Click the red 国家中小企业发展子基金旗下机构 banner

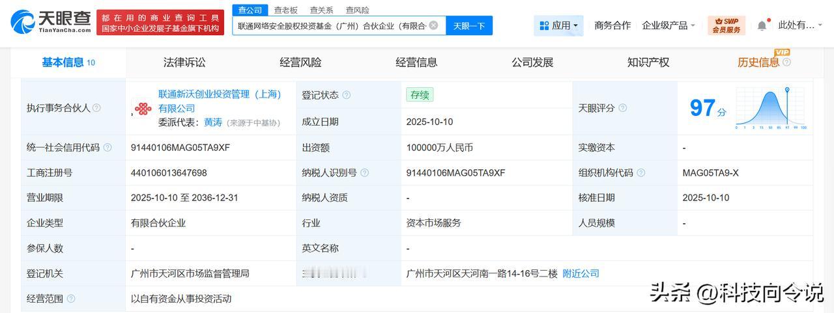(x=160, y=23)
